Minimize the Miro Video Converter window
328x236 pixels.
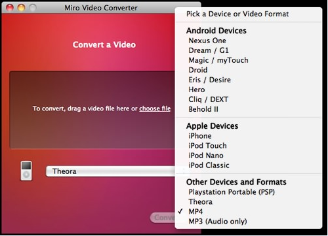(21, 8)
